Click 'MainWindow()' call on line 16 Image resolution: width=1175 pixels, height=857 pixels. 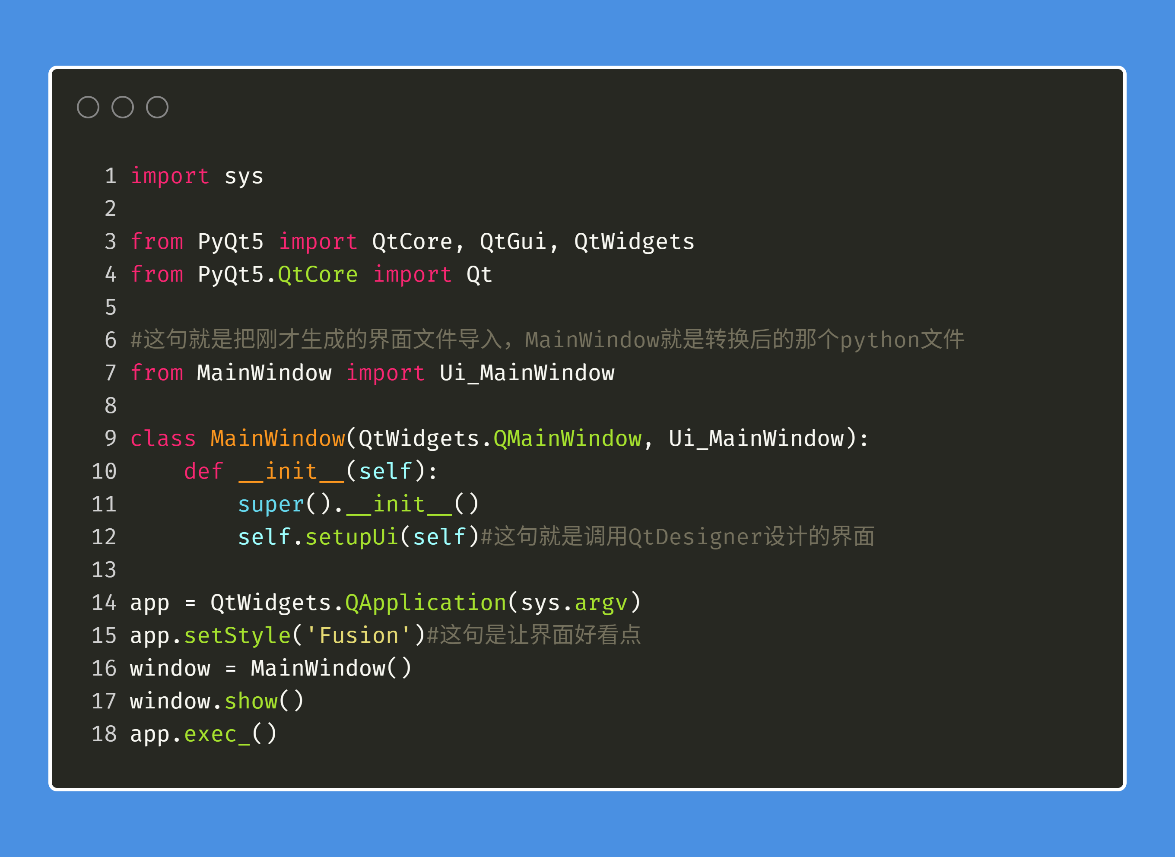click(x=331, y=668)
